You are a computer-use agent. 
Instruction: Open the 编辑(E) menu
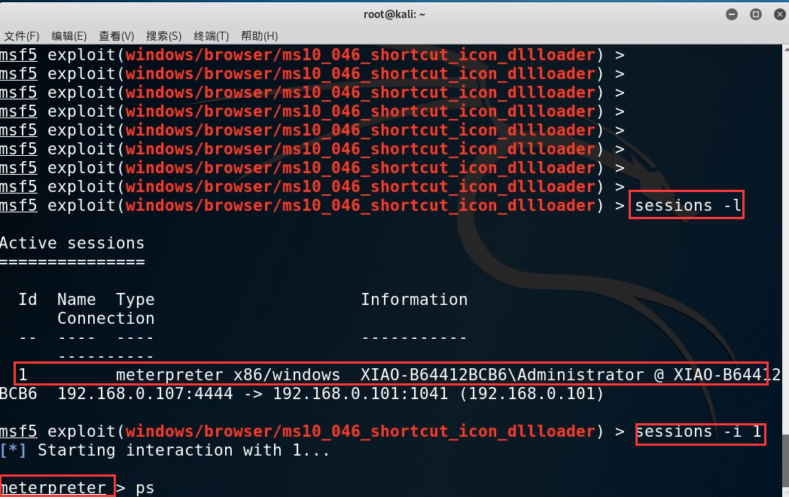[69, 35]
